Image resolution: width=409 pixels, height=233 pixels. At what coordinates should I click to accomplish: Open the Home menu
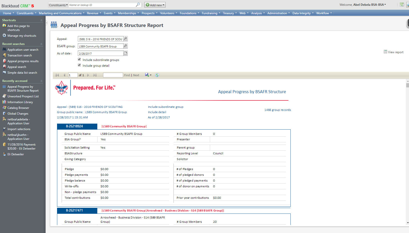tap(9, 13)
